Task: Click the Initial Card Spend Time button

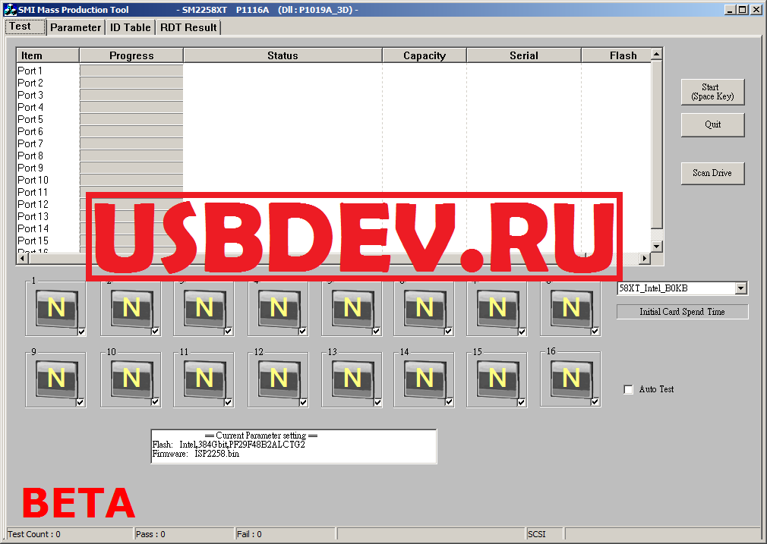Action: (683, 312)
